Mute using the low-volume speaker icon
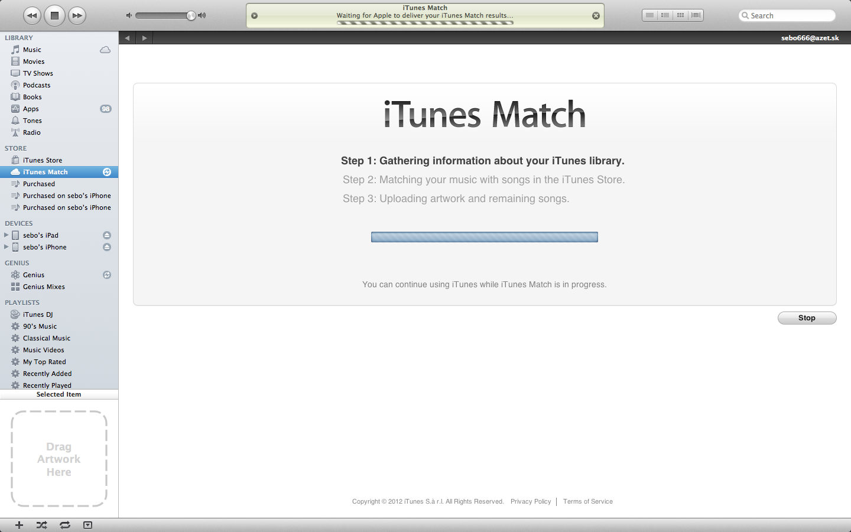 (x=129, y=15)
